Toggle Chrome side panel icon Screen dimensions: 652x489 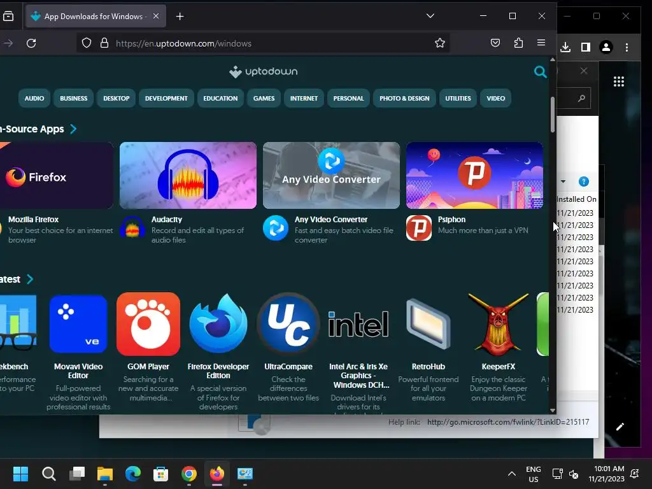pos(586,47)
